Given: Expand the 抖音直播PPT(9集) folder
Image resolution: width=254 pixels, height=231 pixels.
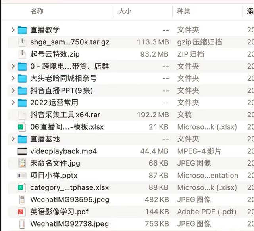Looking at the screenshot, I should (x=13, y=91).
